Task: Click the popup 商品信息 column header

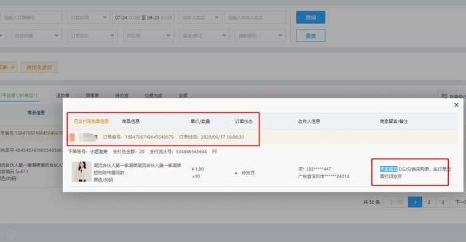Action: (x=130, y=121)
